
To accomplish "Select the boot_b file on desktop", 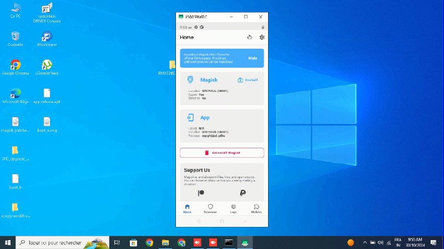I will pyautogui.click(x=16, y=181).
